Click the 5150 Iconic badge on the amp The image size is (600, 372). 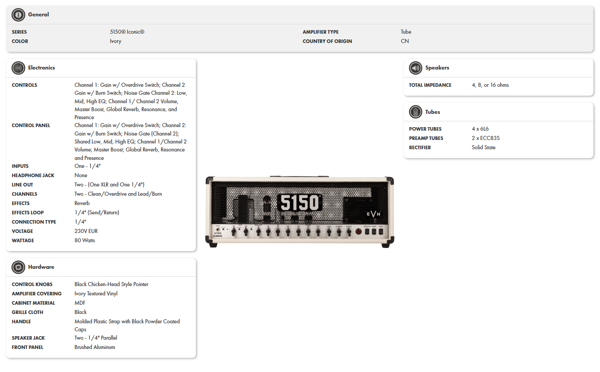click(218, 233)
